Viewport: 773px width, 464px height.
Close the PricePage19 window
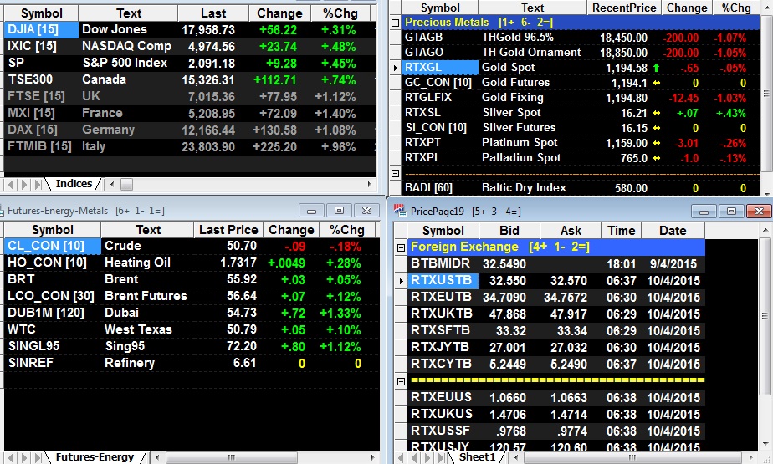(759, 212)
